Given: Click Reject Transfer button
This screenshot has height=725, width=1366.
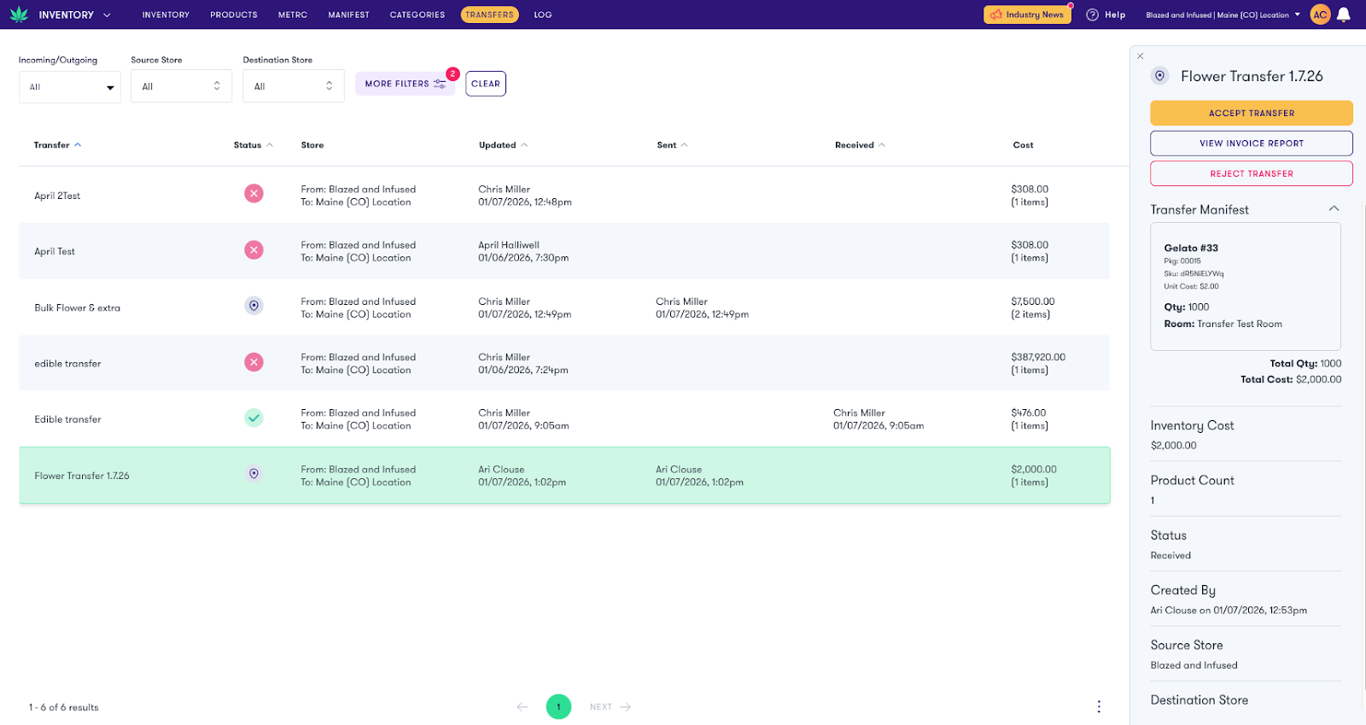Looking at the screenshot, I should [x=1252, y=173].
